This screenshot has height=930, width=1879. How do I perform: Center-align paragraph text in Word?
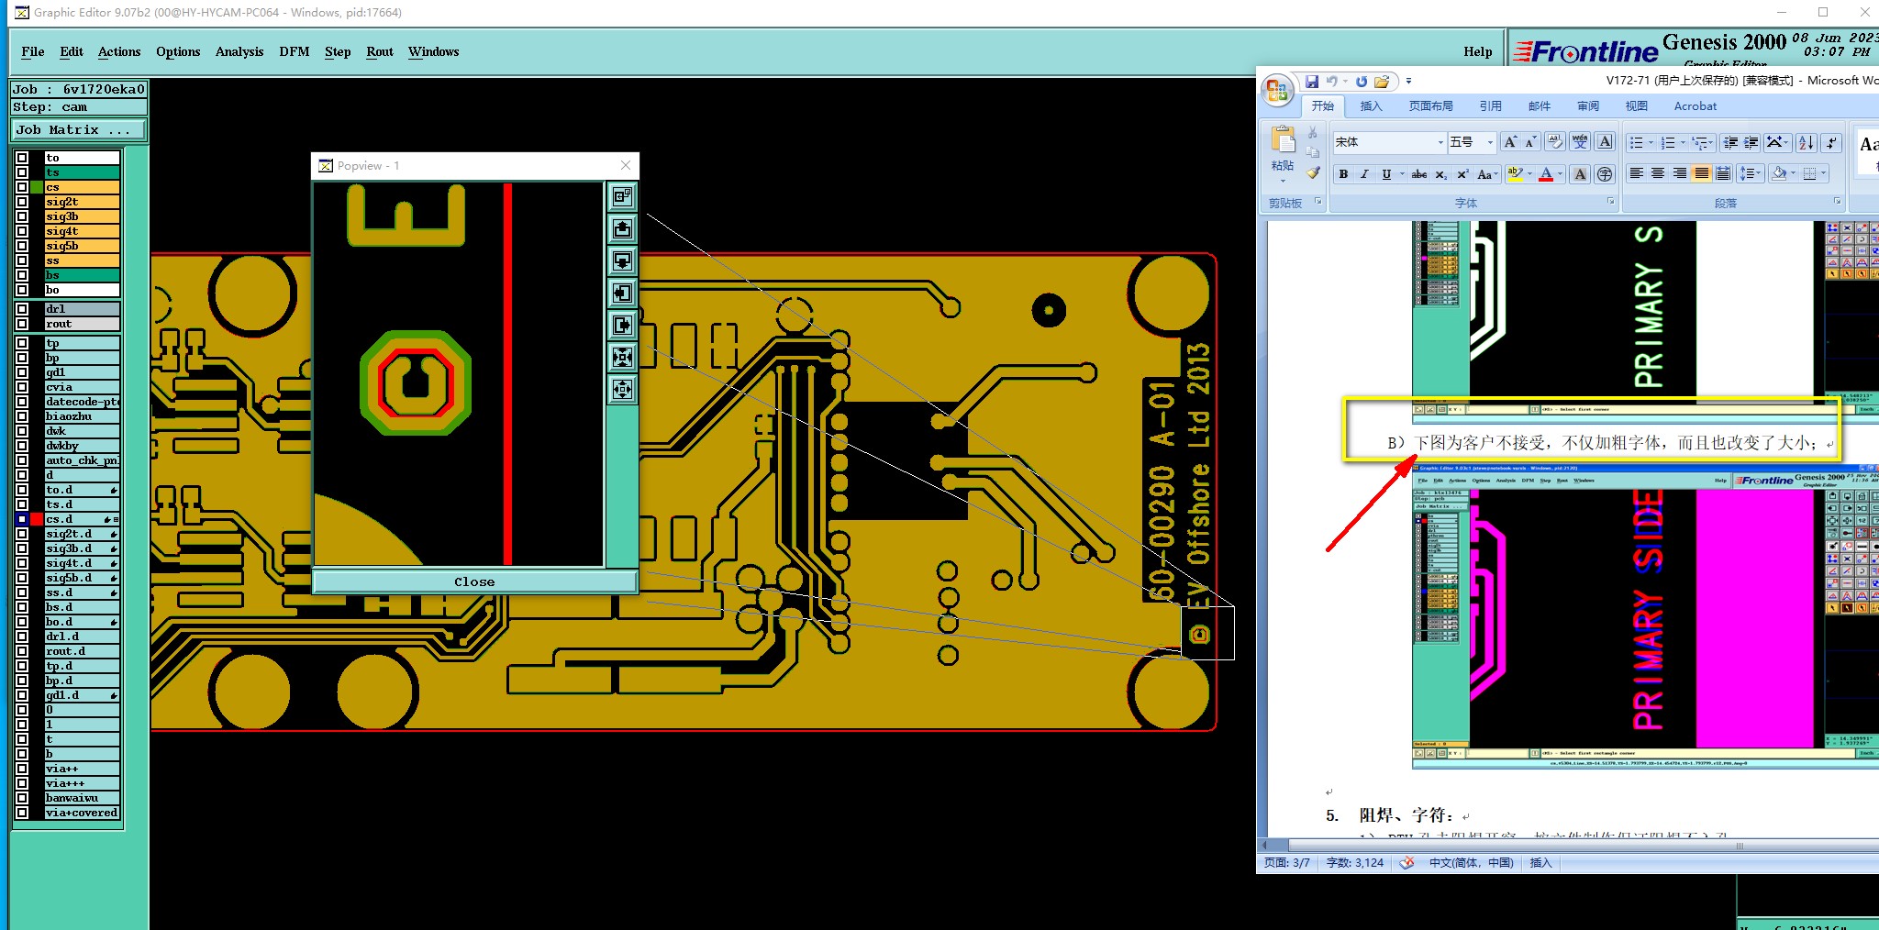(1658, 173)
